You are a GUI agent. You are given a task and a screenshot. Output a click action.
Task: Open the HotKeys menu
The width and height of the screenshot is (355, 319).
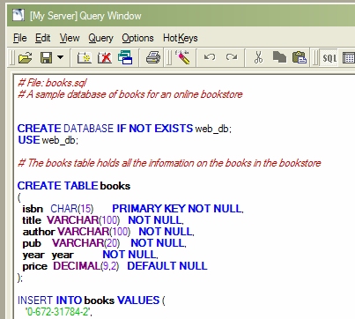click(x=181, y=38)
